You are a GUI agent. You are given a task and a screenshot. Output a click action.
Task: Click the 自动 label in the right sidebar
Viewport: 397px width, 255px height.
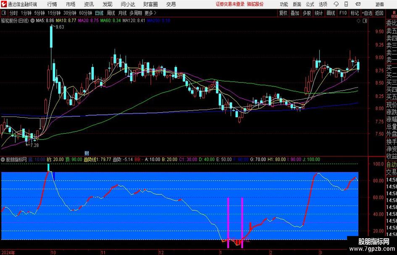(x=392, y=165)
